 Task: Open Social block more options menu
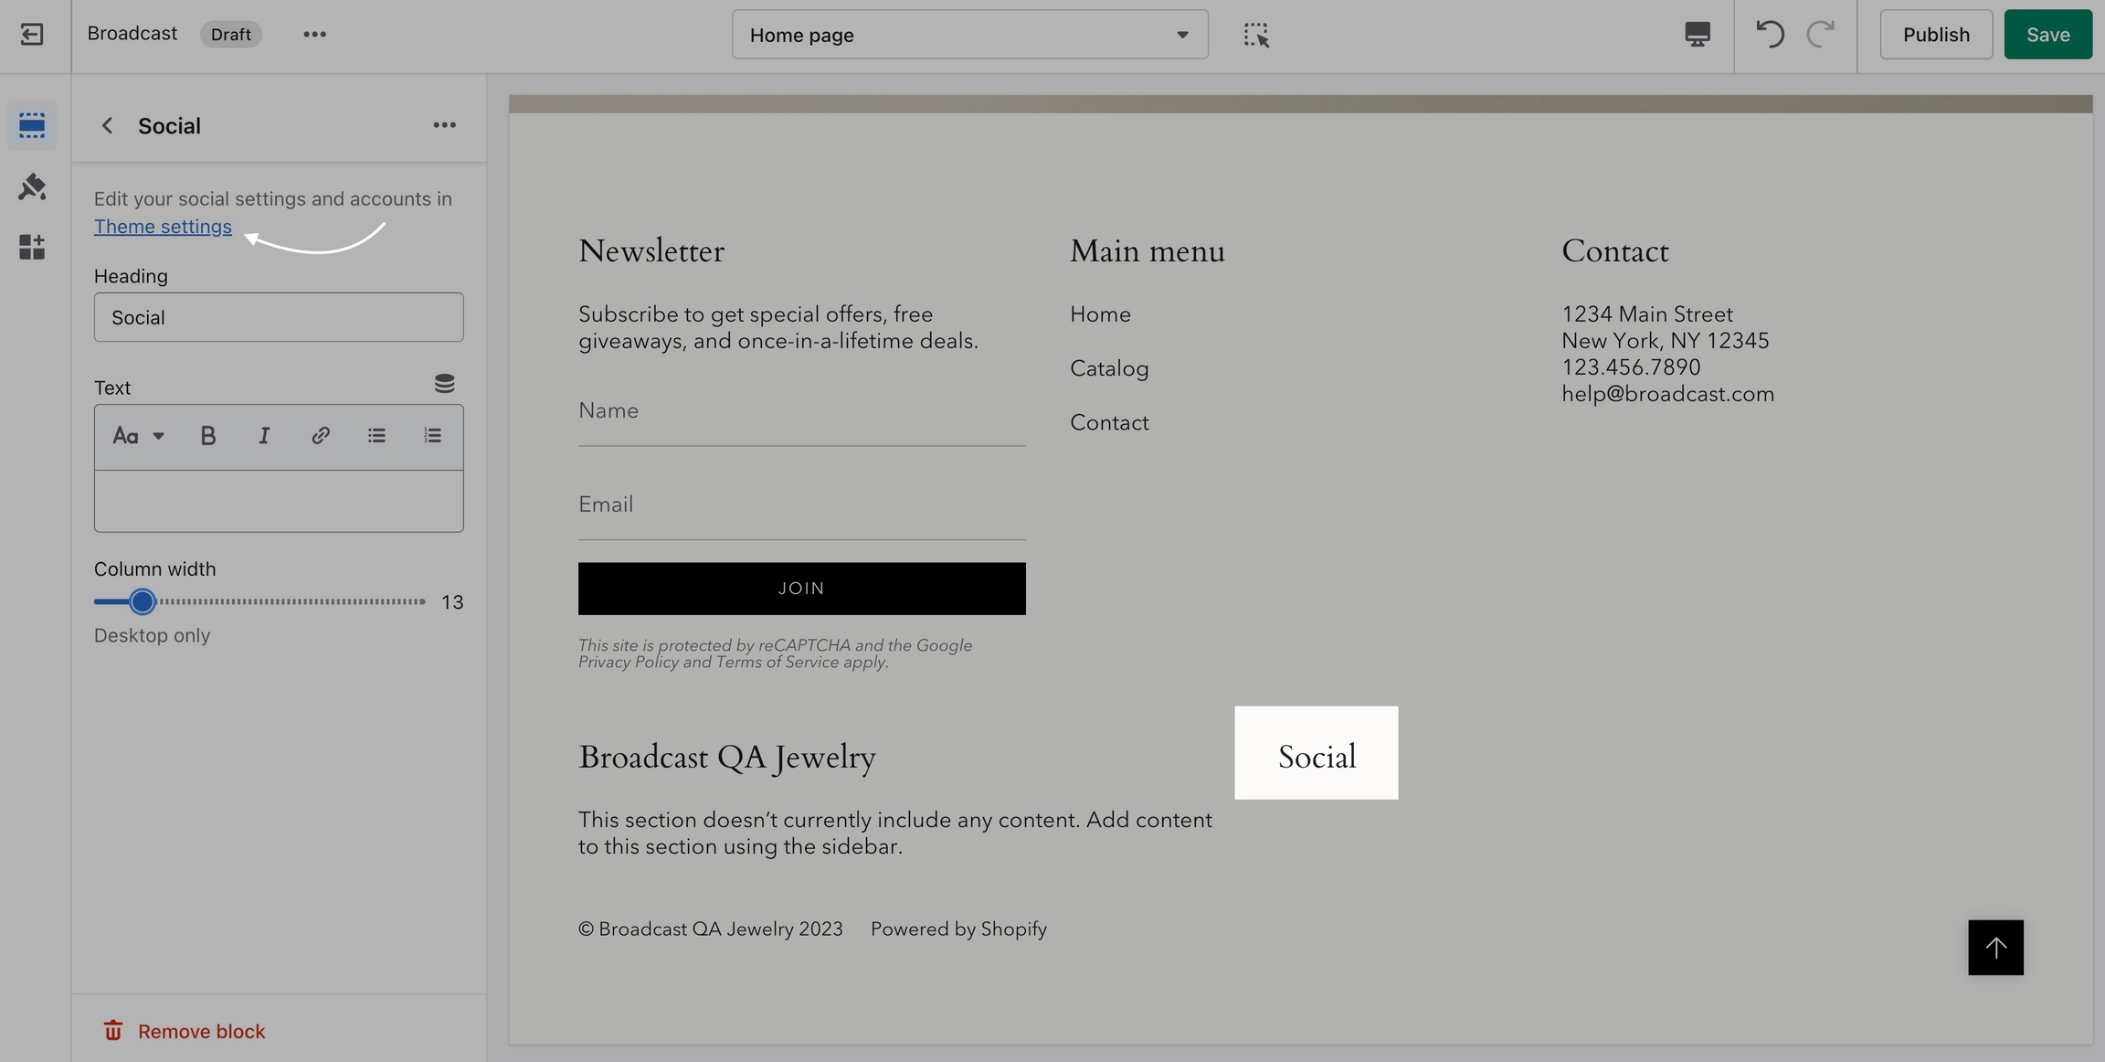click(444, 125)
